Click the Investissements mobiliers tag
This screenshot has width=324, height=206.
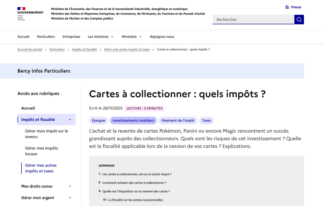pos(133,121)
